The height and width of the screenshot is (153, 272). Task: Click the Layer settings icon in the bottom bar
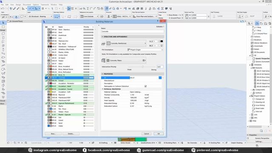pos(93,143)
